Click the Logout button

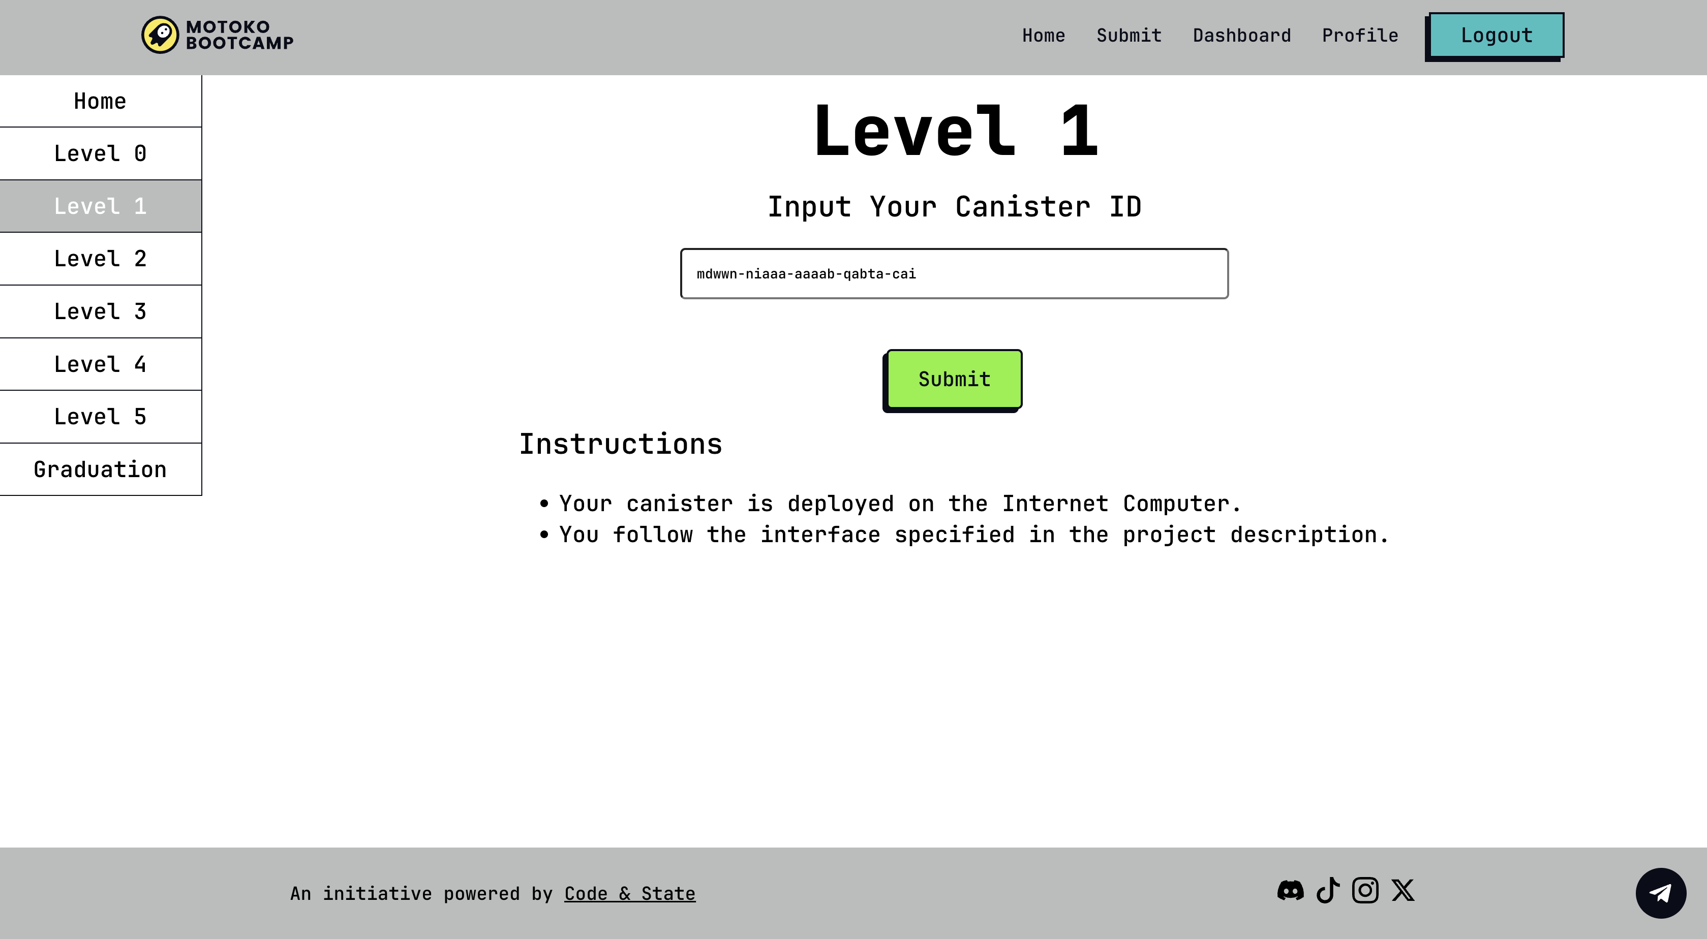pos(1497,35)
